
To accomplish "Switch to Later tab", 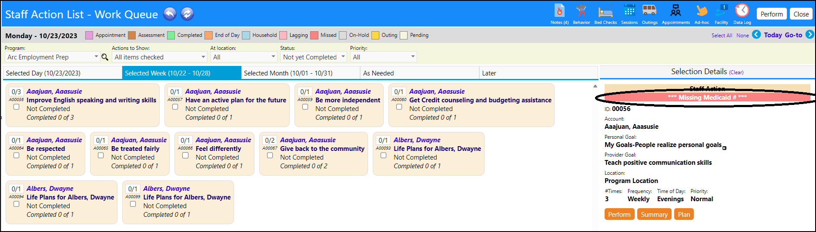I will 538,73.
